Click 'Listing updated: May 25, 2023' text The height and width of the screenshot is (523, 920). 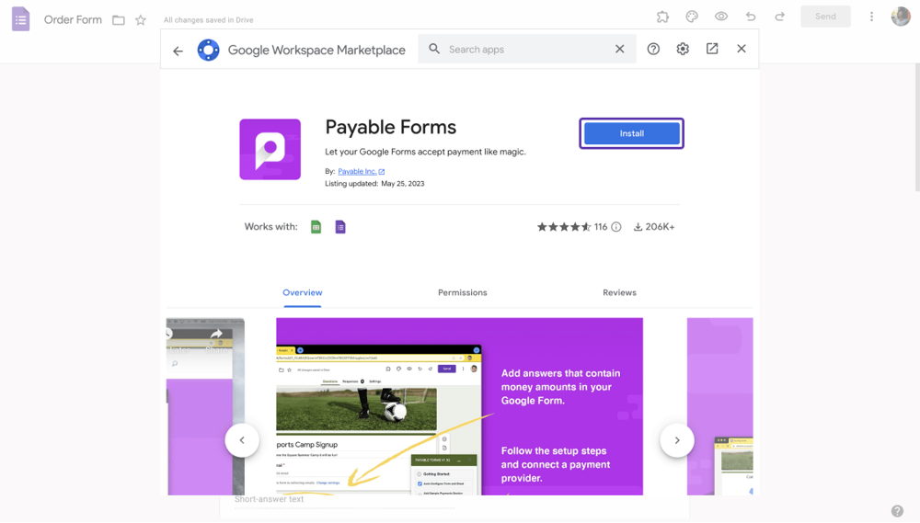click(374, 184)
